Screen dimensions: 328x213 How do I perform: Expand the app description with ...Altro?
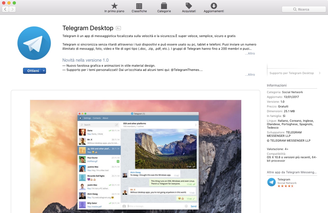click(x=250, y=53)
